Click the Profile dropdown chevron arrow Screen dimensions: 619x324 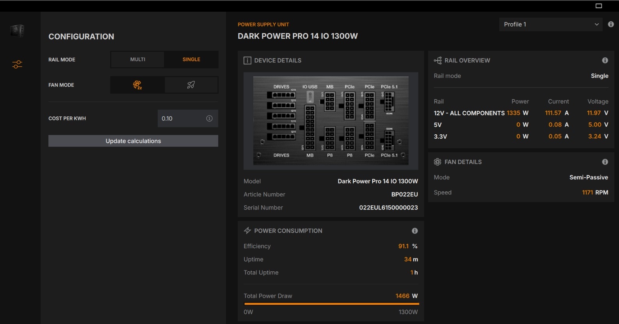coord(596,24)
